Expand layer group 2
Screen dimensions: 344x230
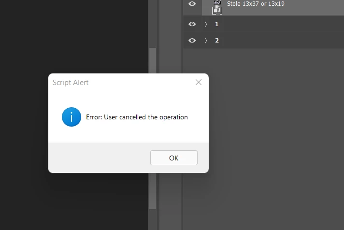205,41
